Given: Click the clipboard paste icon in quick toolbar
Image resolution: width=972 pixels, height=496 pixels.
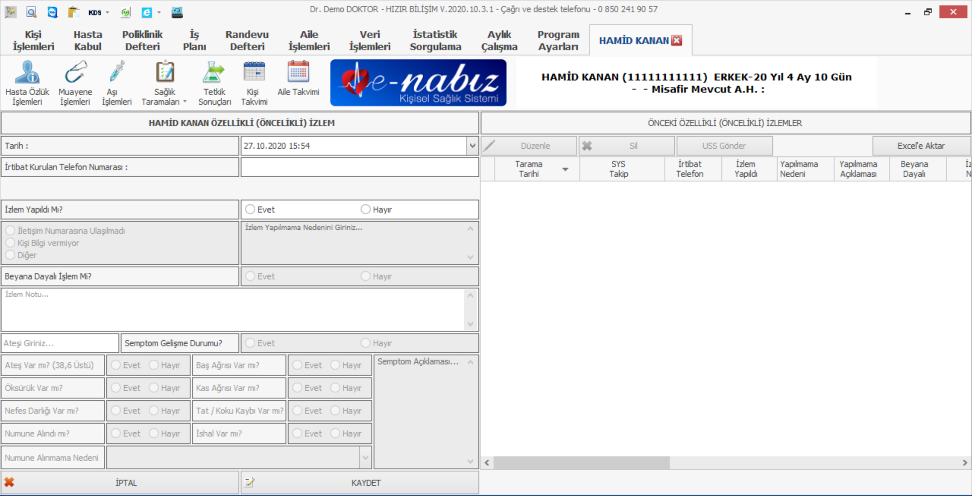Looking at the screenshot, I should [73, 12].
